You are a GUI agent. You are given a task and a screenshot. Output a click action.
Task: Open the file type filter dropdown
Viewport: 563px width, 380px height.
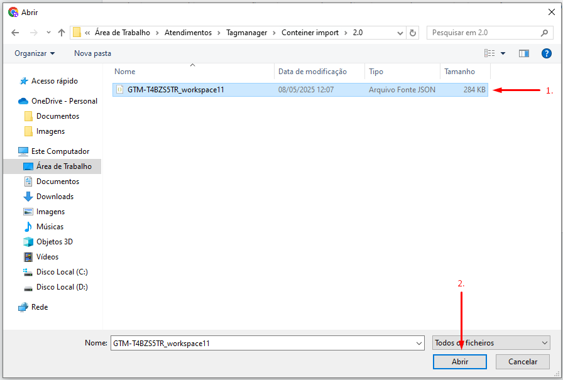click(491, 343)
